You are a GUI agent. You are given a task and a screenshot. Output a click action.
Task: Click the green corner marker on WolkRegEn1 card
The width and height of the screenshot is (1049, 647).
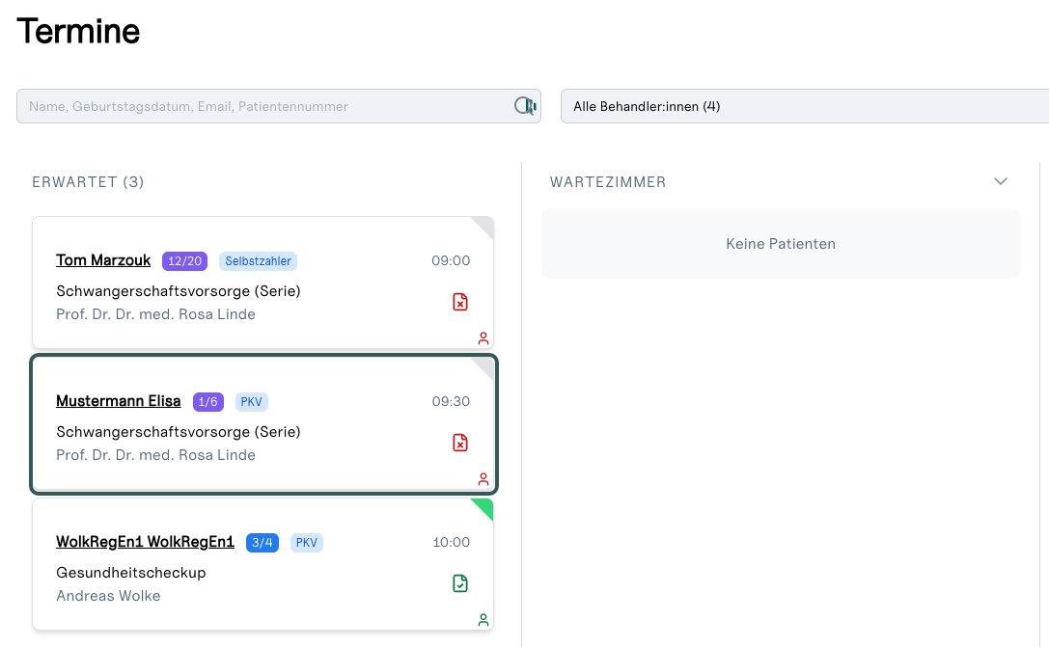point(485,506)
